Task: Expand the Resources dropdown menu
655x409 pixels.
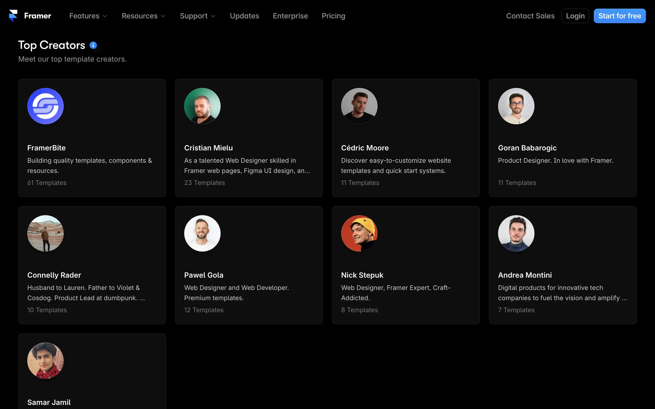Action: coord(143,16)
